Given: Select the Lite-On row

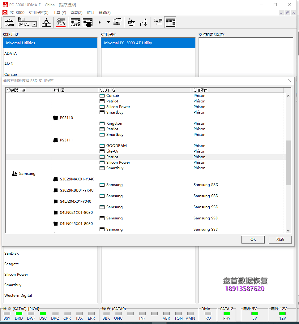Looking at the screenshot, I should click(146, 151).
